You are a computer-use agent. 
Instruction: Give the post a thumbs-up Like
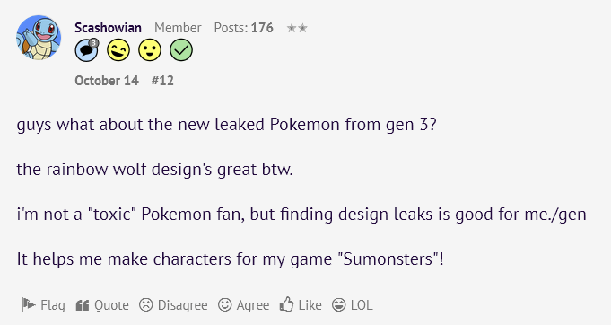pos(301,304)
